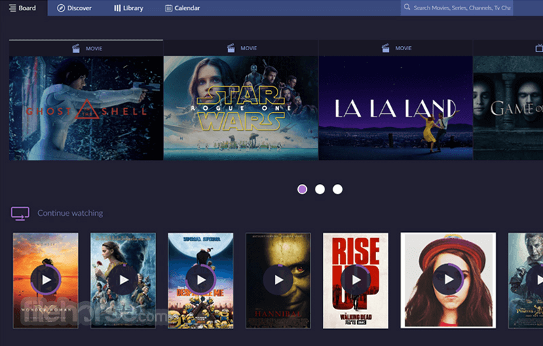This screenshot has width=543, height=346.
Task: Open the La La Land banner
Action: tap(396, 108)
